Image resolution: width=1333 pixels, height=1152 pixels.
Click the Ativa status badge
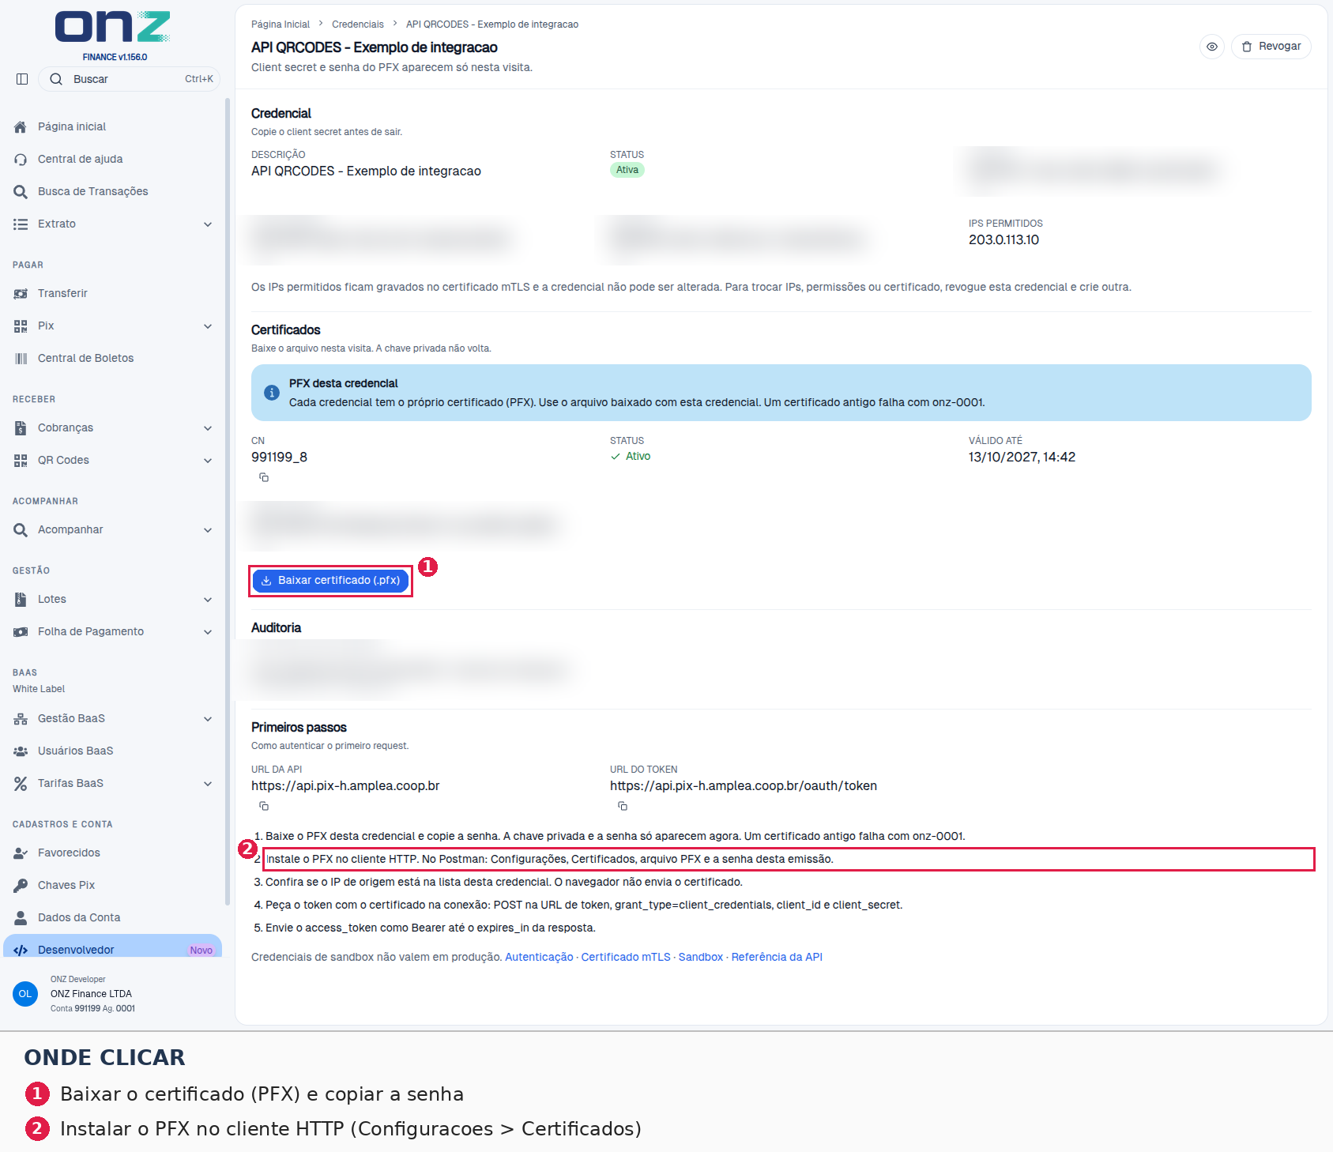click(627, 171)
